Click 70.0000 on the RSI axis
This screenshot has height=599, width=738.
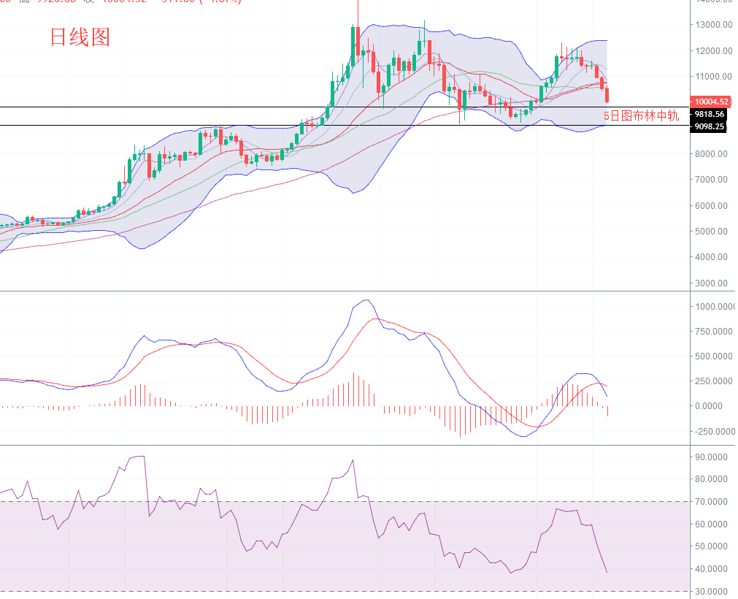click(x=712, y=502)
